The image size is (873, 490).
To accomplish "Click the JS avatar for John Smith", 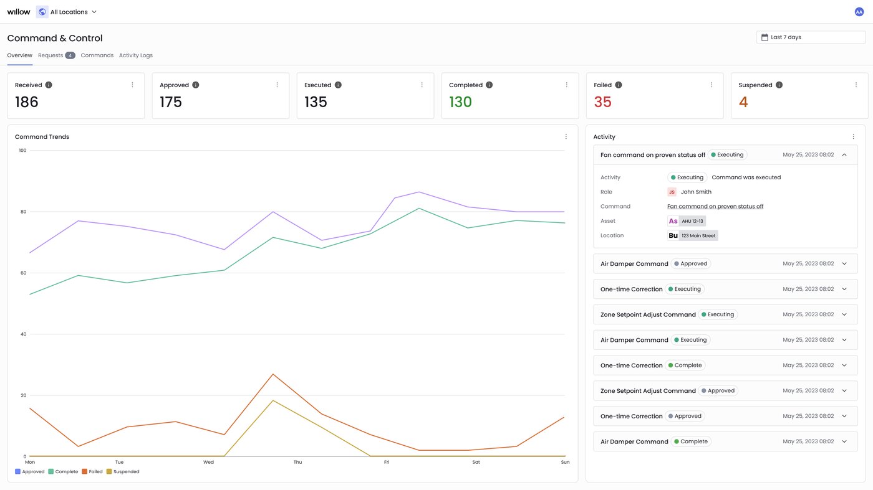I will [672, 192].
